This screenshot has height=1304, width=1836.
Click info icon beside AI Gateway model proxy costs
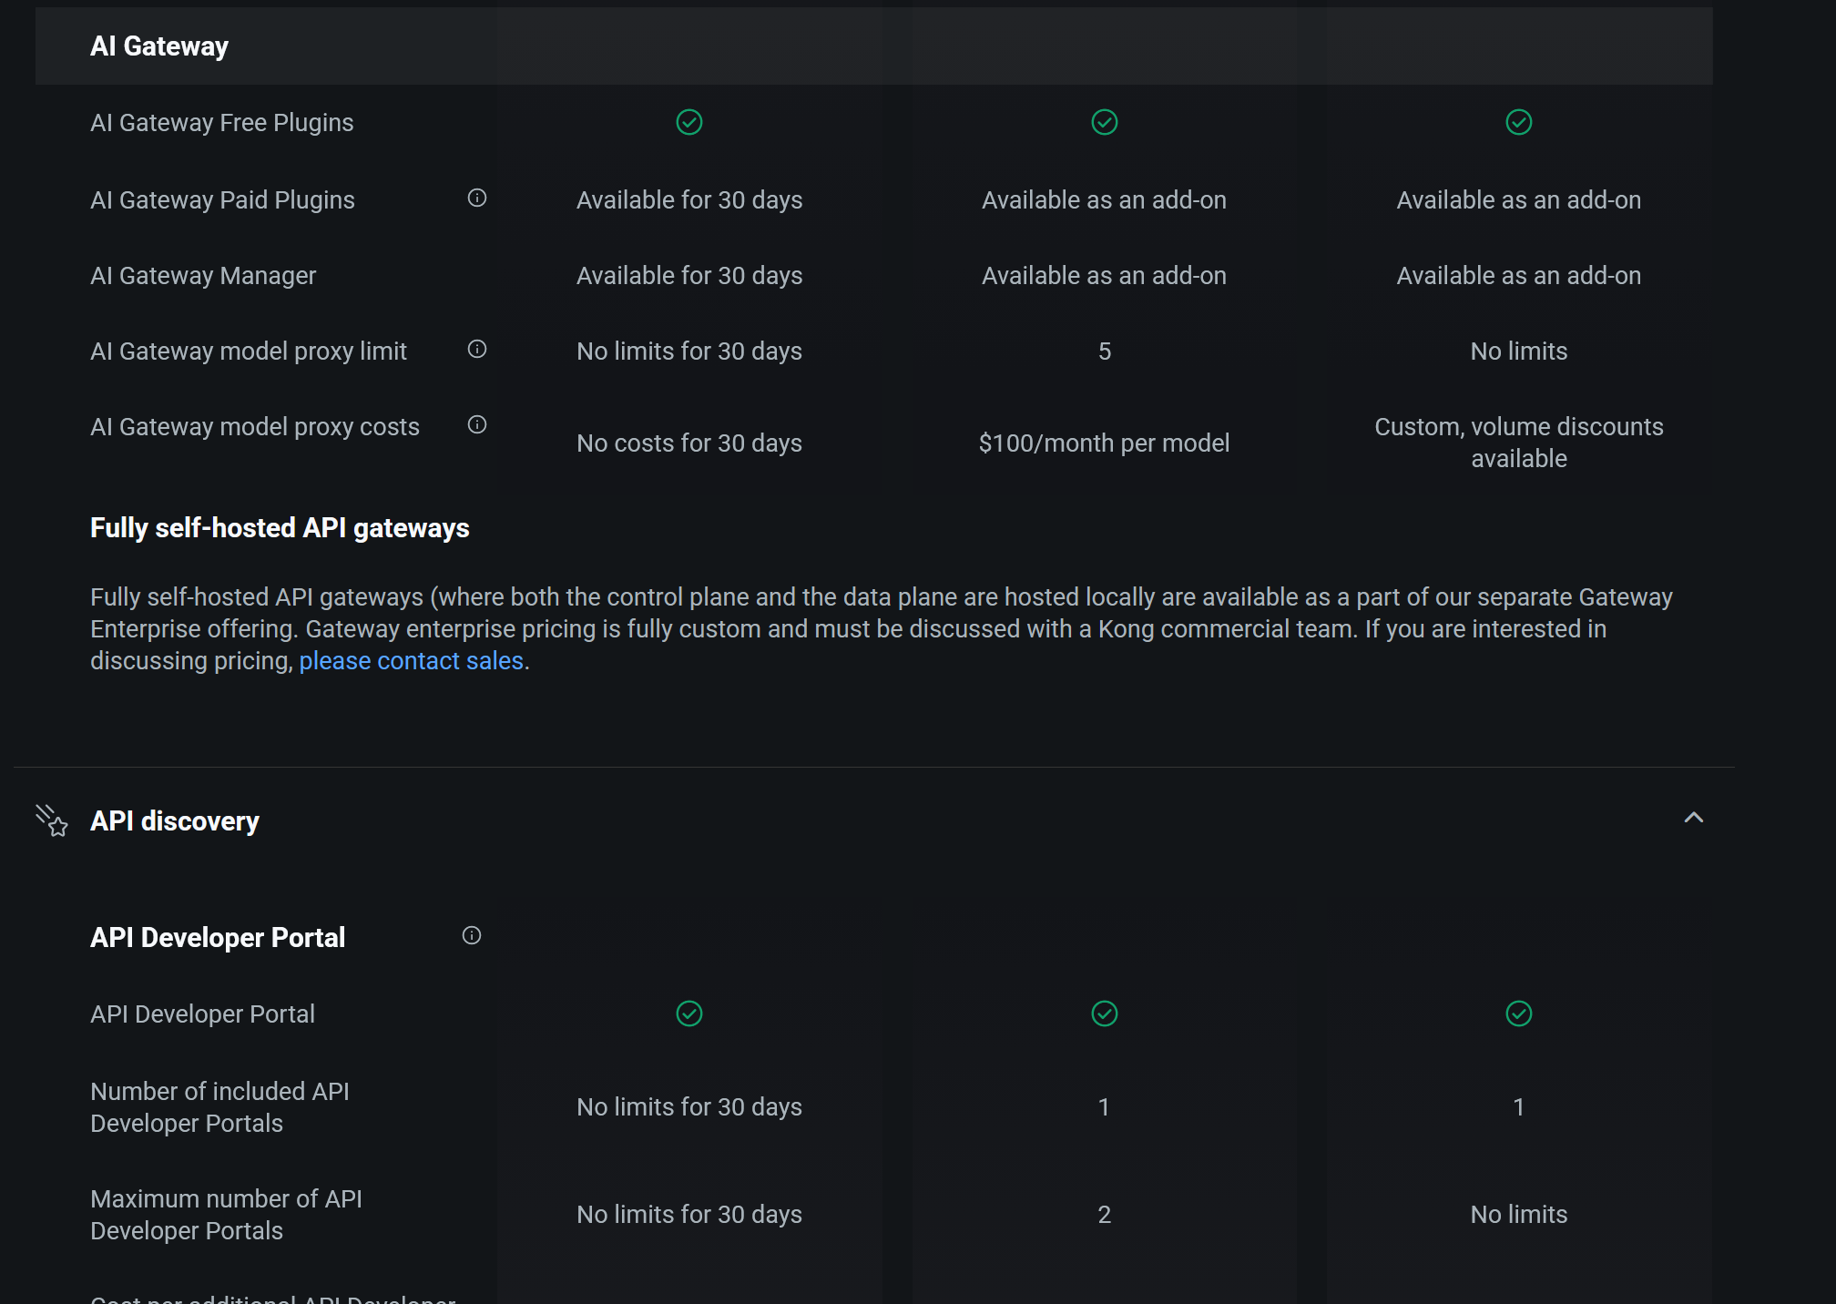click(x=477, y=424)
